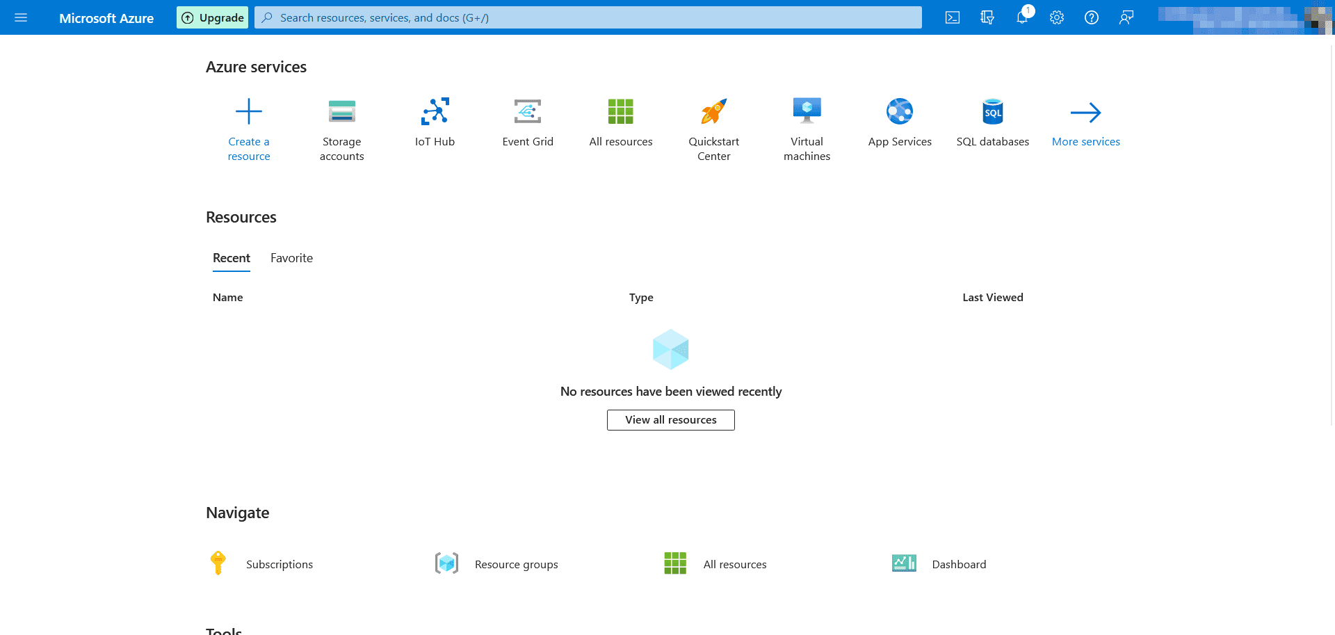Screen dimensions: 1335x635
Task: Open the hamburger navigation menu
Action: click(21, 17)
